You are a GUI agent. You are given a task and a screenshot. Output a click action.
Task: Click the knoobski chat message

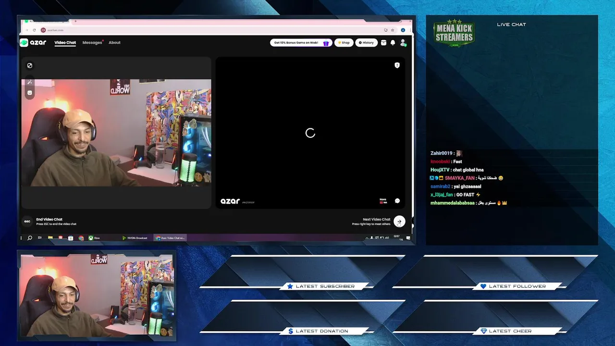click(446, 161)
